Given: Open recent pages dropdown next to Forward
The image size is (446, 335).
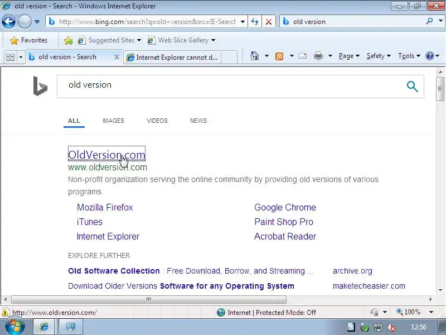Looking at the screenshot, I should (37, 22).
